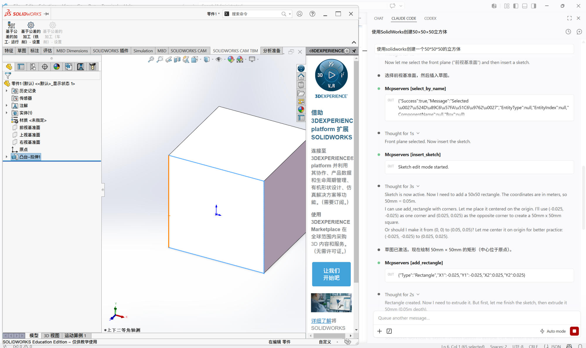Open 3DEXPERIENCE task pane tab icon
The image size is (586, 348).
tap(301, 68)
